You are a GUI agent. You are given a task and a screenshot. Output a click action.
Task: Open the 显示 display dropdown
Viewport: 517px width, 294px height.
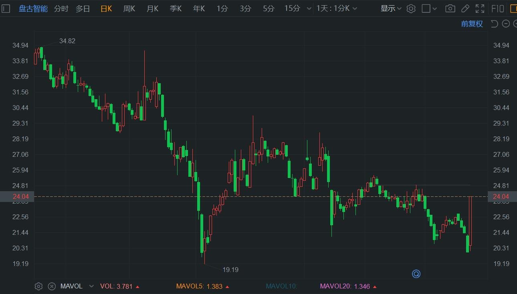391,8
